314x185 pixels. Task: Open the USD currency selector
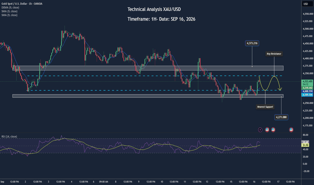[306, 4]
